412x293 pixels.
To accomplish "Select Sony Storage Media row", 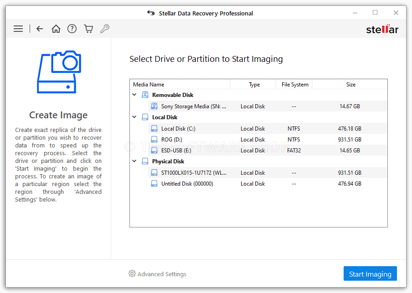I will pyautogui.click(x=268, y=106).
